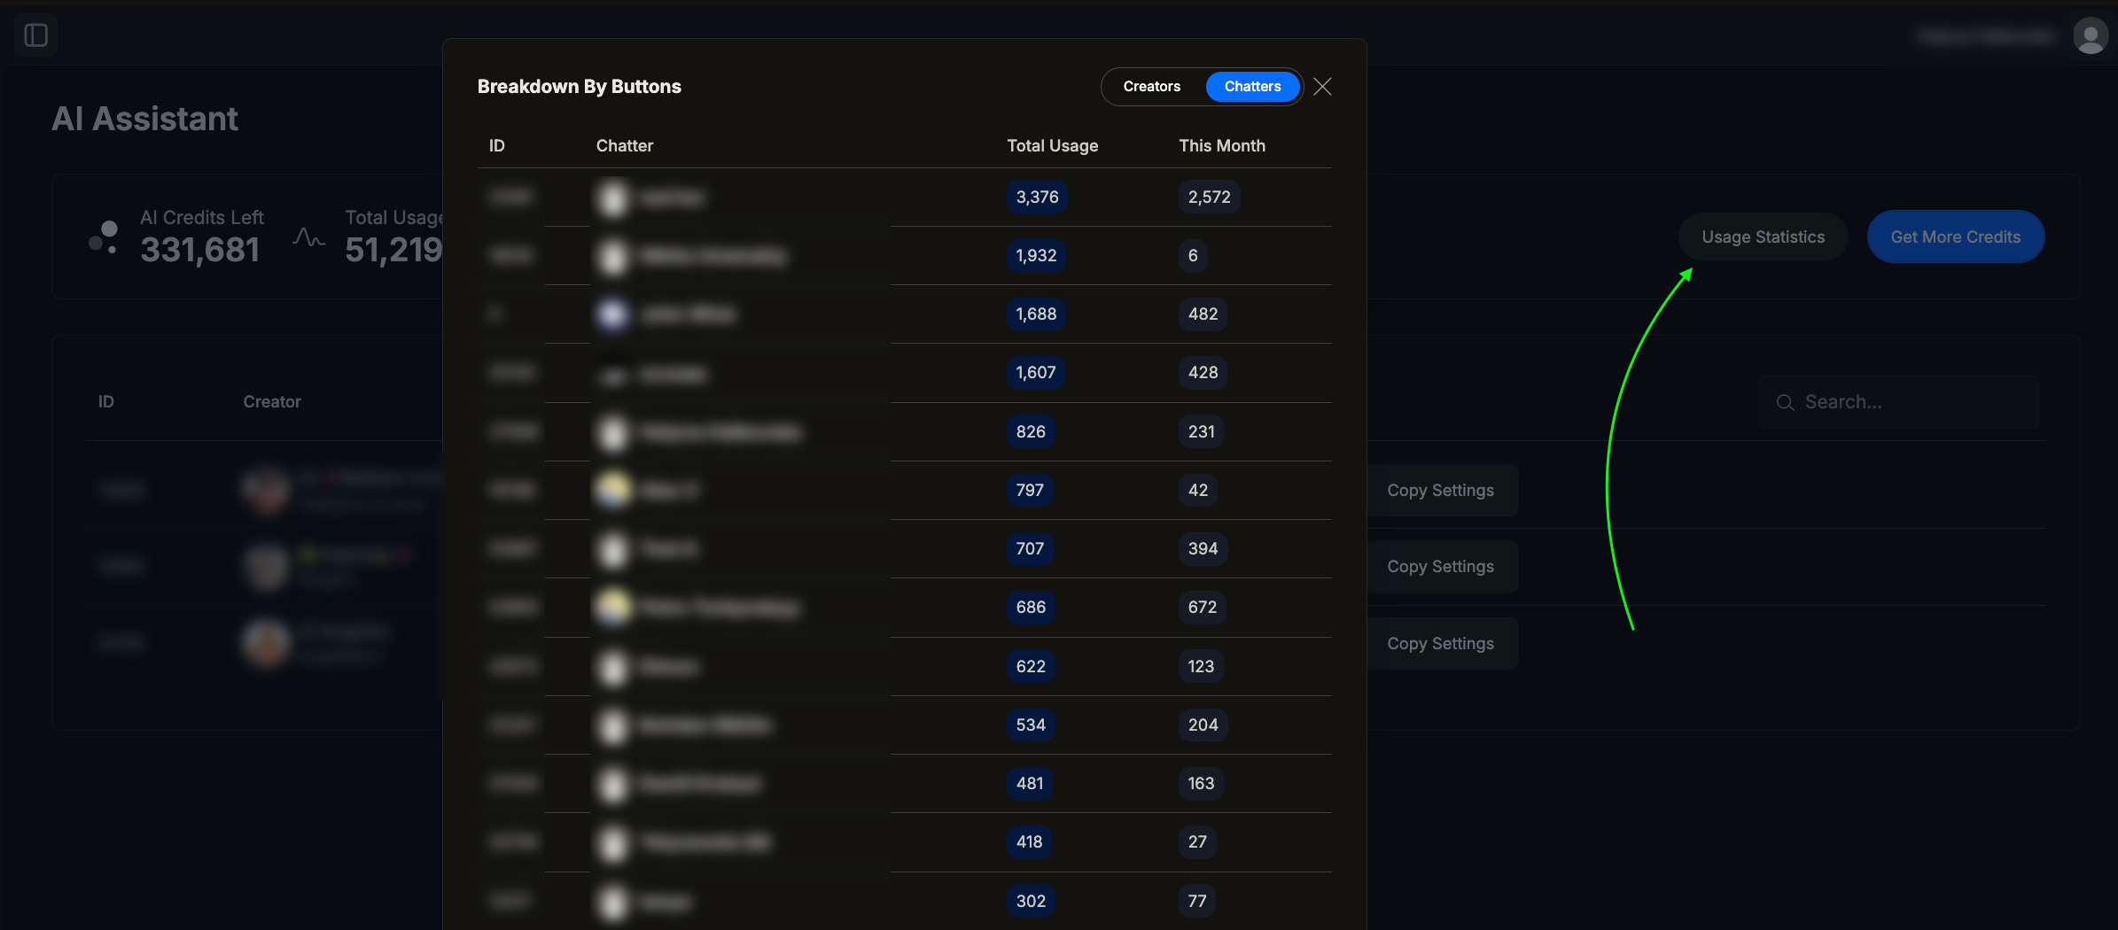Open the user profile avatar

coord(2090,36)
